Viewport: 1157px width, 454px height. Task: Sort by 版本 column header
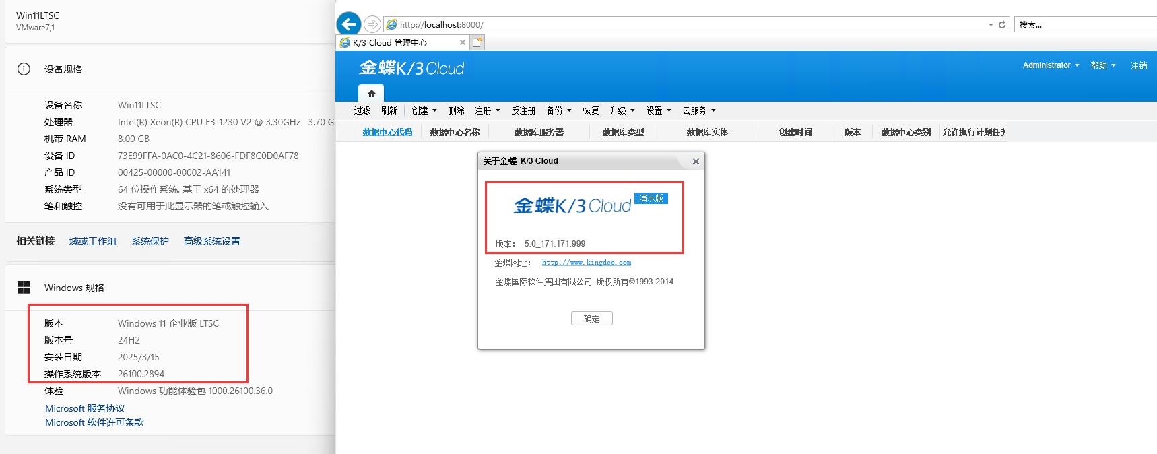point(853,132)
